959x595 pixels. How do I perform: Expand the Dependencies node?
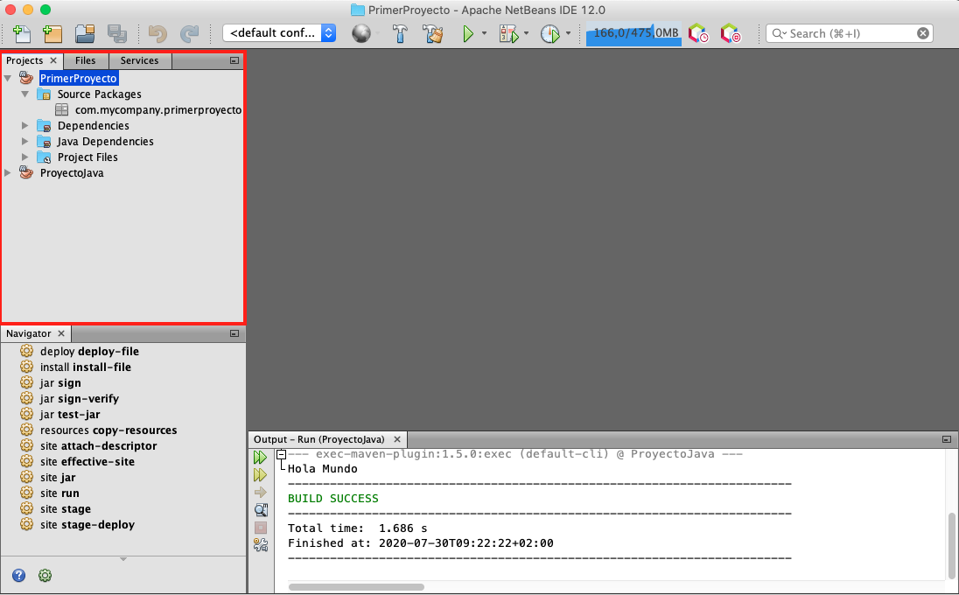pos(25,125)
